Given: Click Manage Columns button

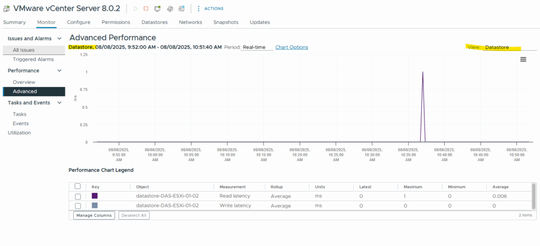Looking at the screenshot, I should 94,215.
